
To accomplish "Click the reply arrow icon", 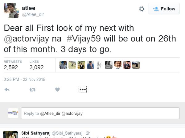I will 7,90.
